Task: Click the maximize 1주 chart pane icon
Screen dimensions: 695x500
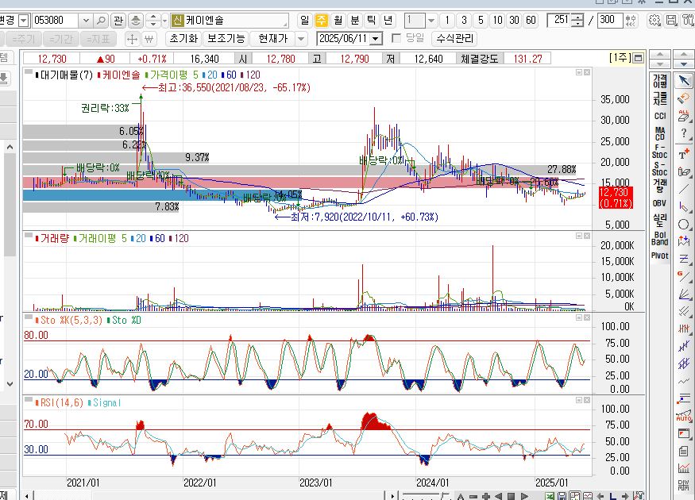Action: click(x=638, y=58)
